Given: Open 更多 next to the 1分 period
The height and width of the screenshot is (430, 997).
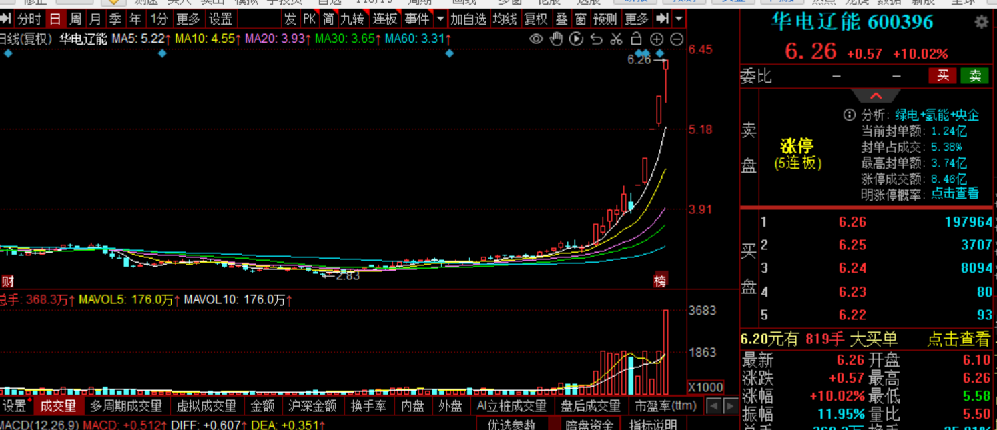Looking at the screenshot, I should click(x=188, y=19).
